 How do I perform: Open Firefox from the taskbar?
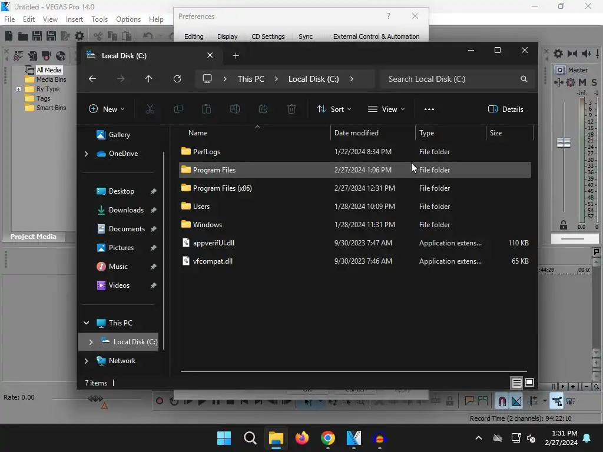(x=302, y=438)
